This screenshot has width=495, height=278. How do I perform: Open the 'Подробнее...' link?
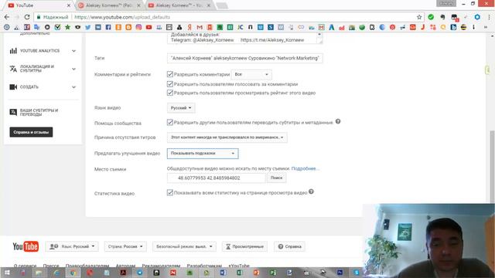(306, 168)
